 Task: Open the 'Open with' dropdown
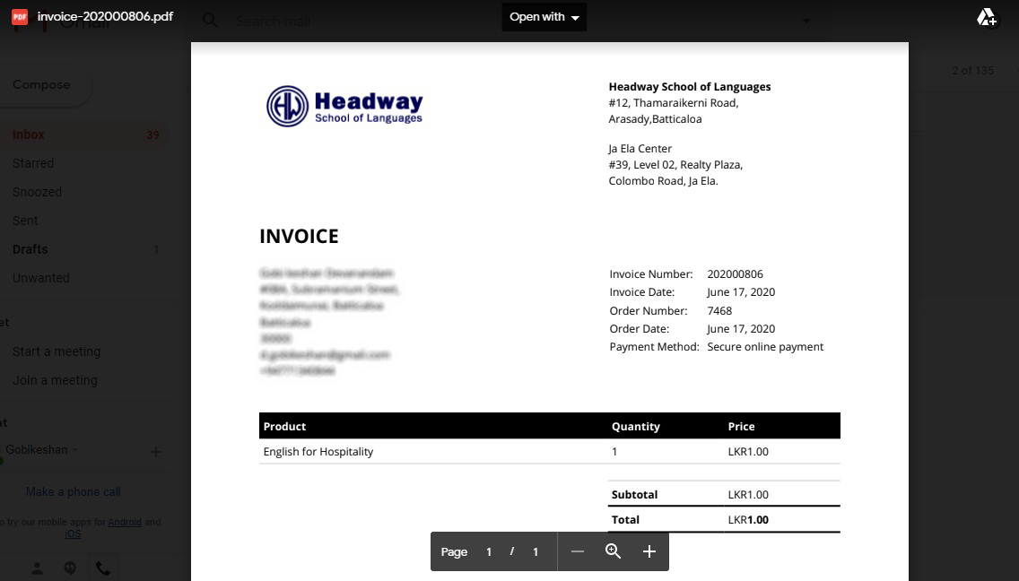pos(544,17)
